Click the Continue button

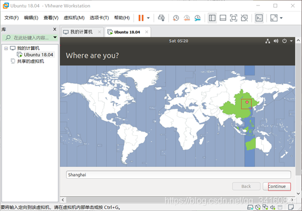pyautogui.click(x=277, y=186)
